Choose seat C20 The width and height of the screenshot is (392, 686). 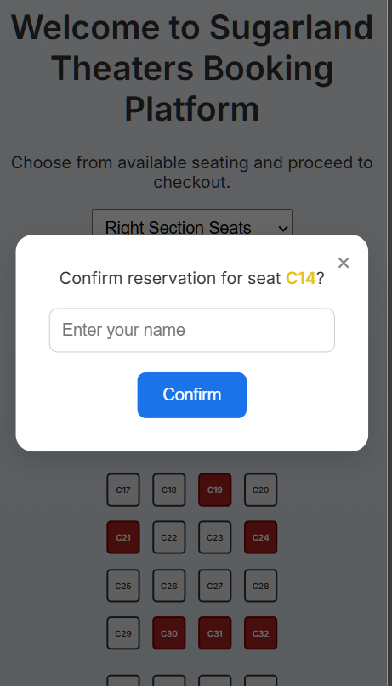pyautogui.click(x=261, y=490)
